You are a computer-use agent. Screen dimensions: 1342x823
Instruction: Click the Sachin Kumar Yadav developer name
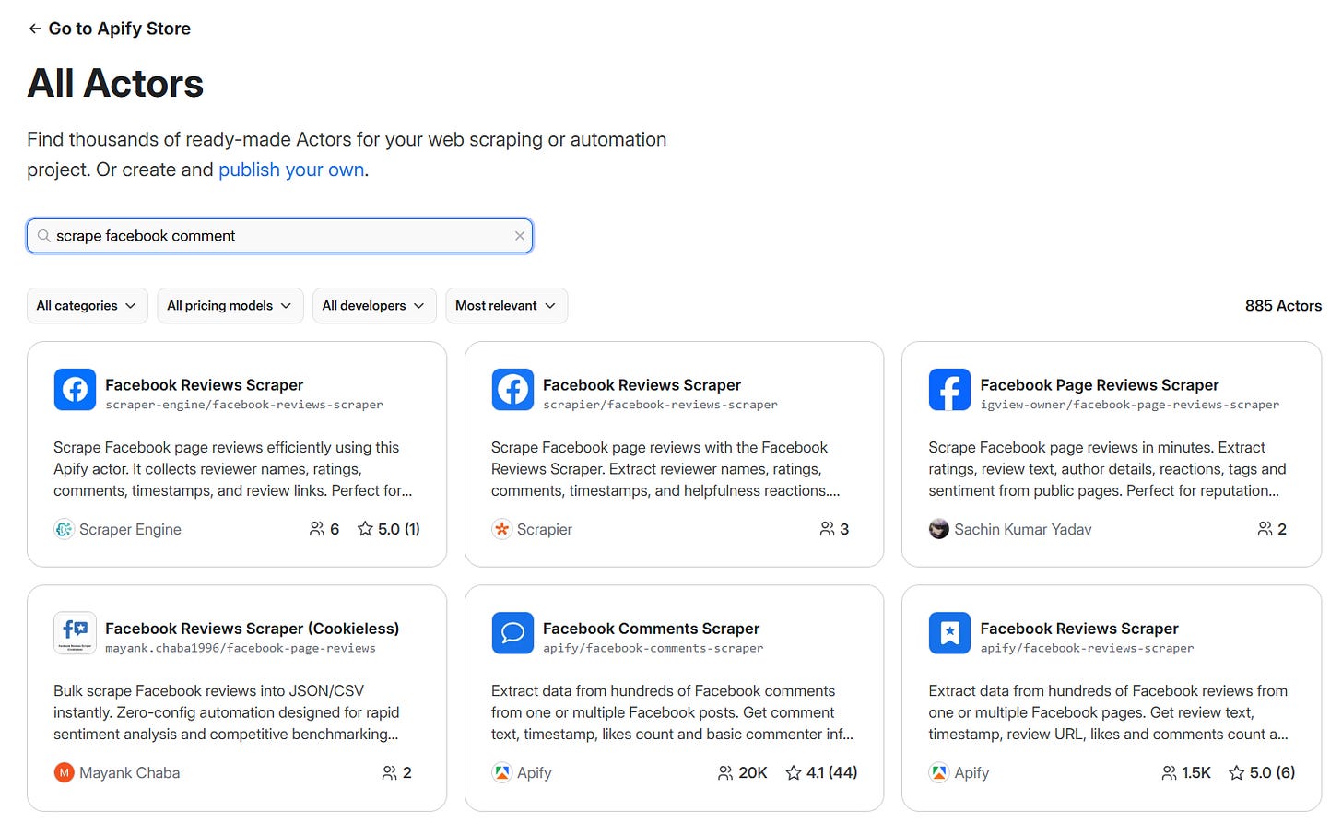(x=1023, y=529)
